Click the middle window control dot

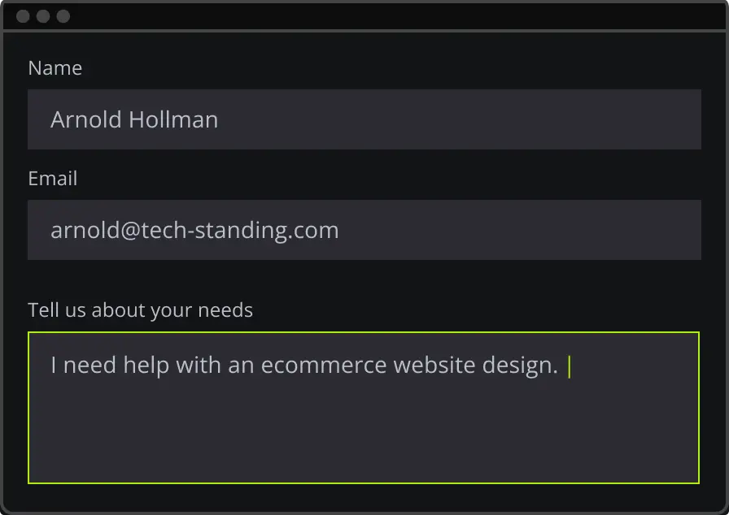click(x=43, y=16)
